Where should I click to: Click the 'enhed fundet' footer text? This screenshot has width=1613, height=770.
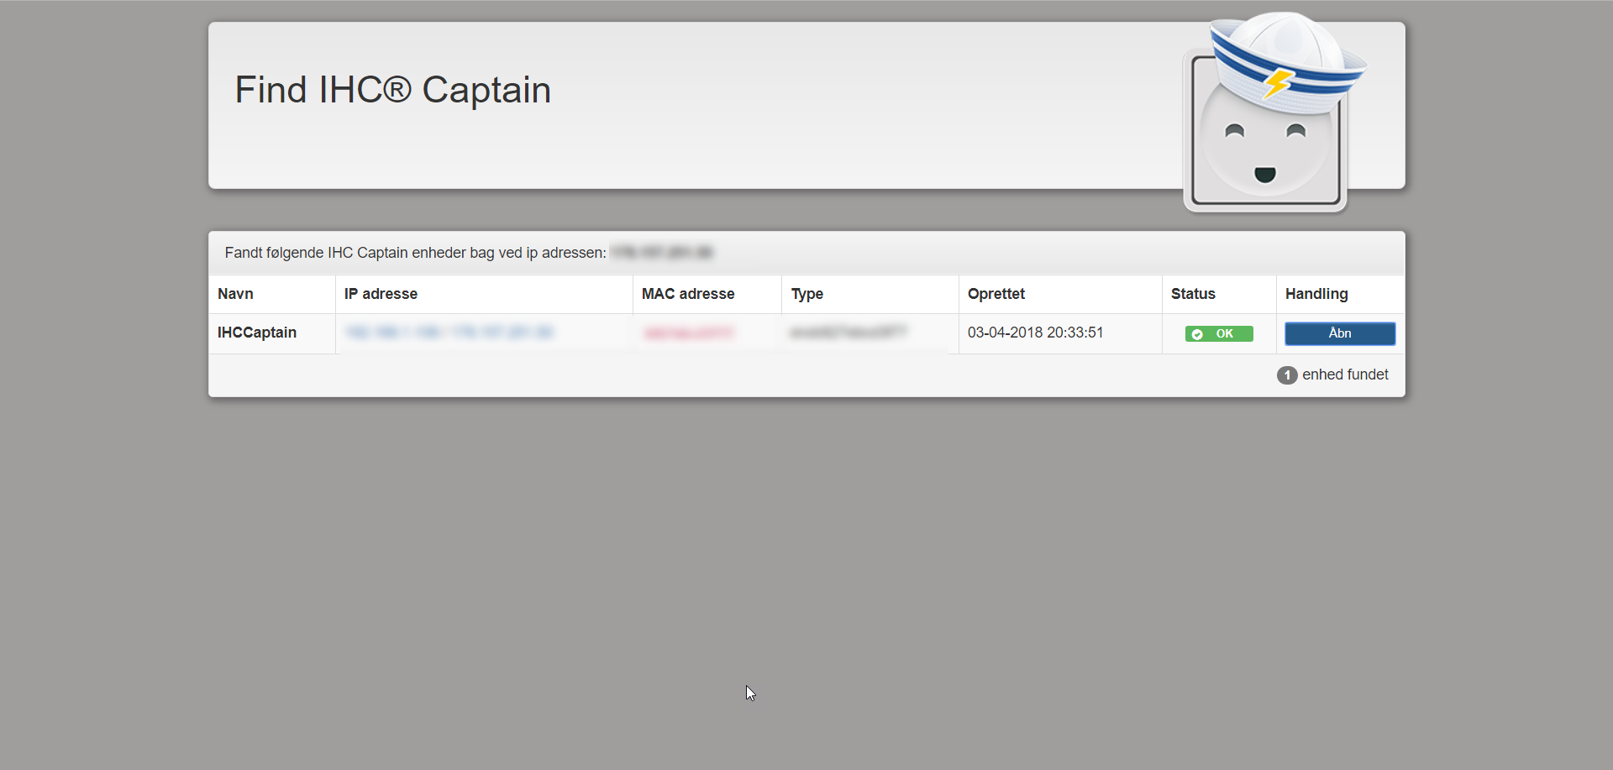coord(1345,375)
